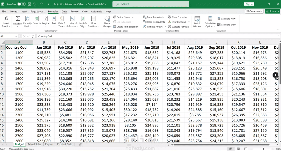The image size is (281, 151).
Task: Switch to Product Data sheet
Action: click(x=64, y=144)
